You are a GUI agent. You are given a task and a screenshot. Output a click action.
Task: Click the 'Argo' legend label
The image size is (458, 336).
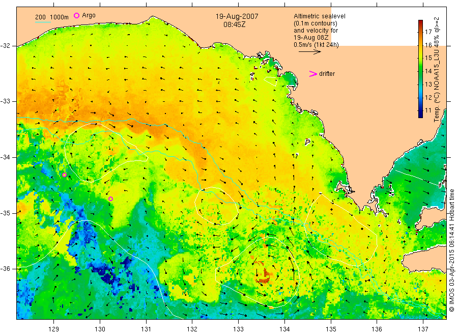[89, 15]
